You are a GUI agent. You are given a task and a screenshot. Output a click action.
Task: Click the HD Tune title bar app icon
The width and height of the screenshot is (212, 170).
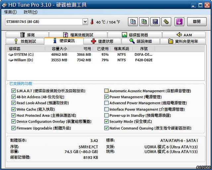click(4, 5)
